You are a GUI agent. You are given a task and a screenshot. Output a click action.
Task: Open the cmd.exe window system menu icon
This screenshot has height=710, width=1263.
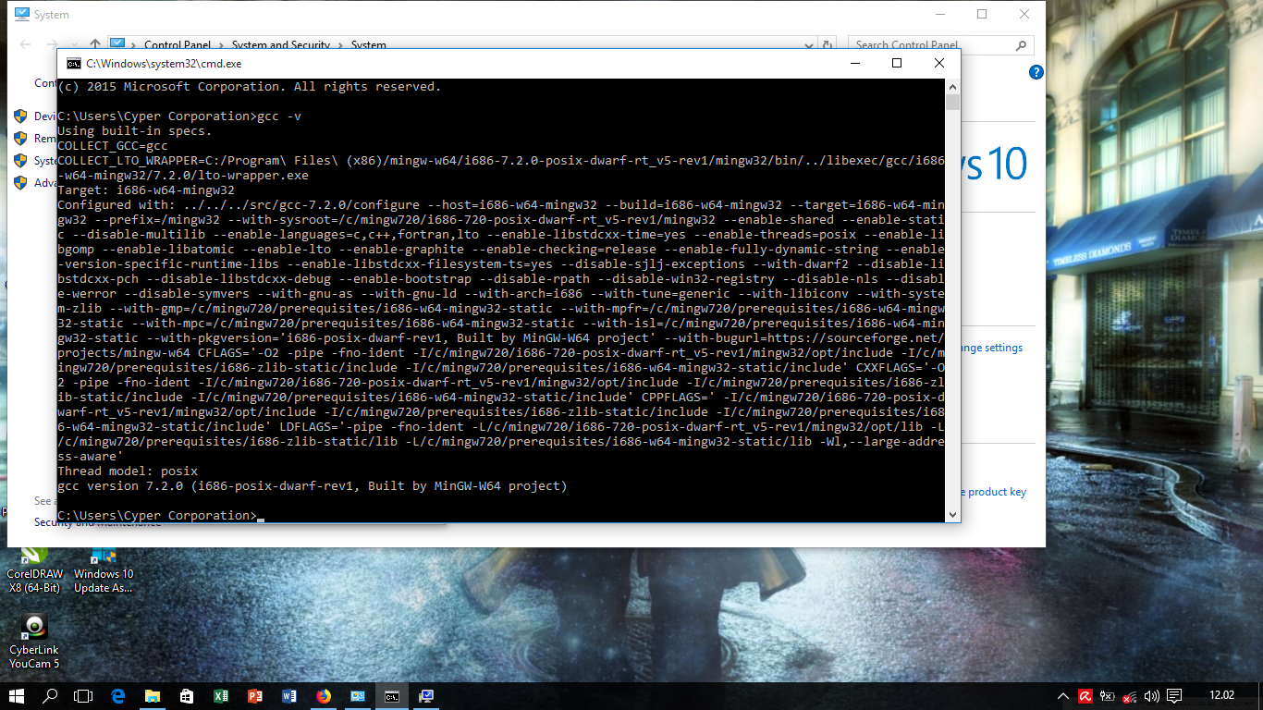coord(72,64)
